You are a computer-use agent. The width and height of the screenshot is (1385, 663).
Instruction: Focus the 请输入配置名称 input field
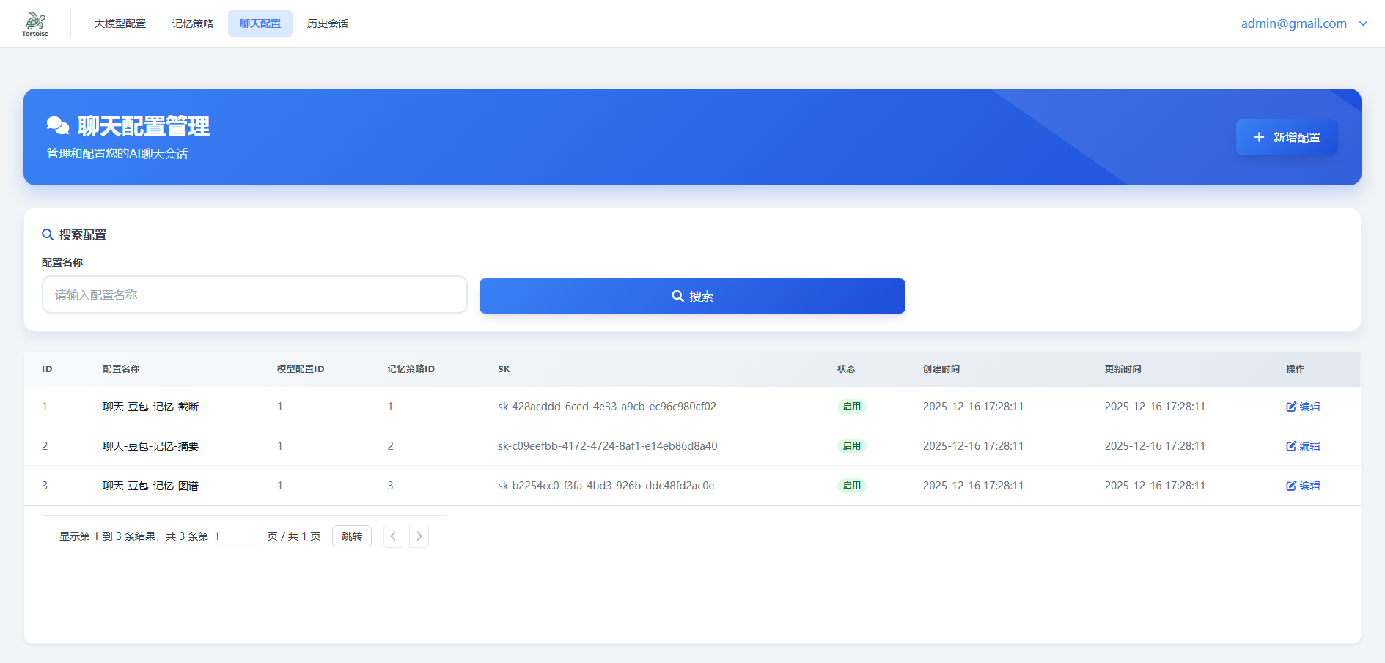pos(254,295)
